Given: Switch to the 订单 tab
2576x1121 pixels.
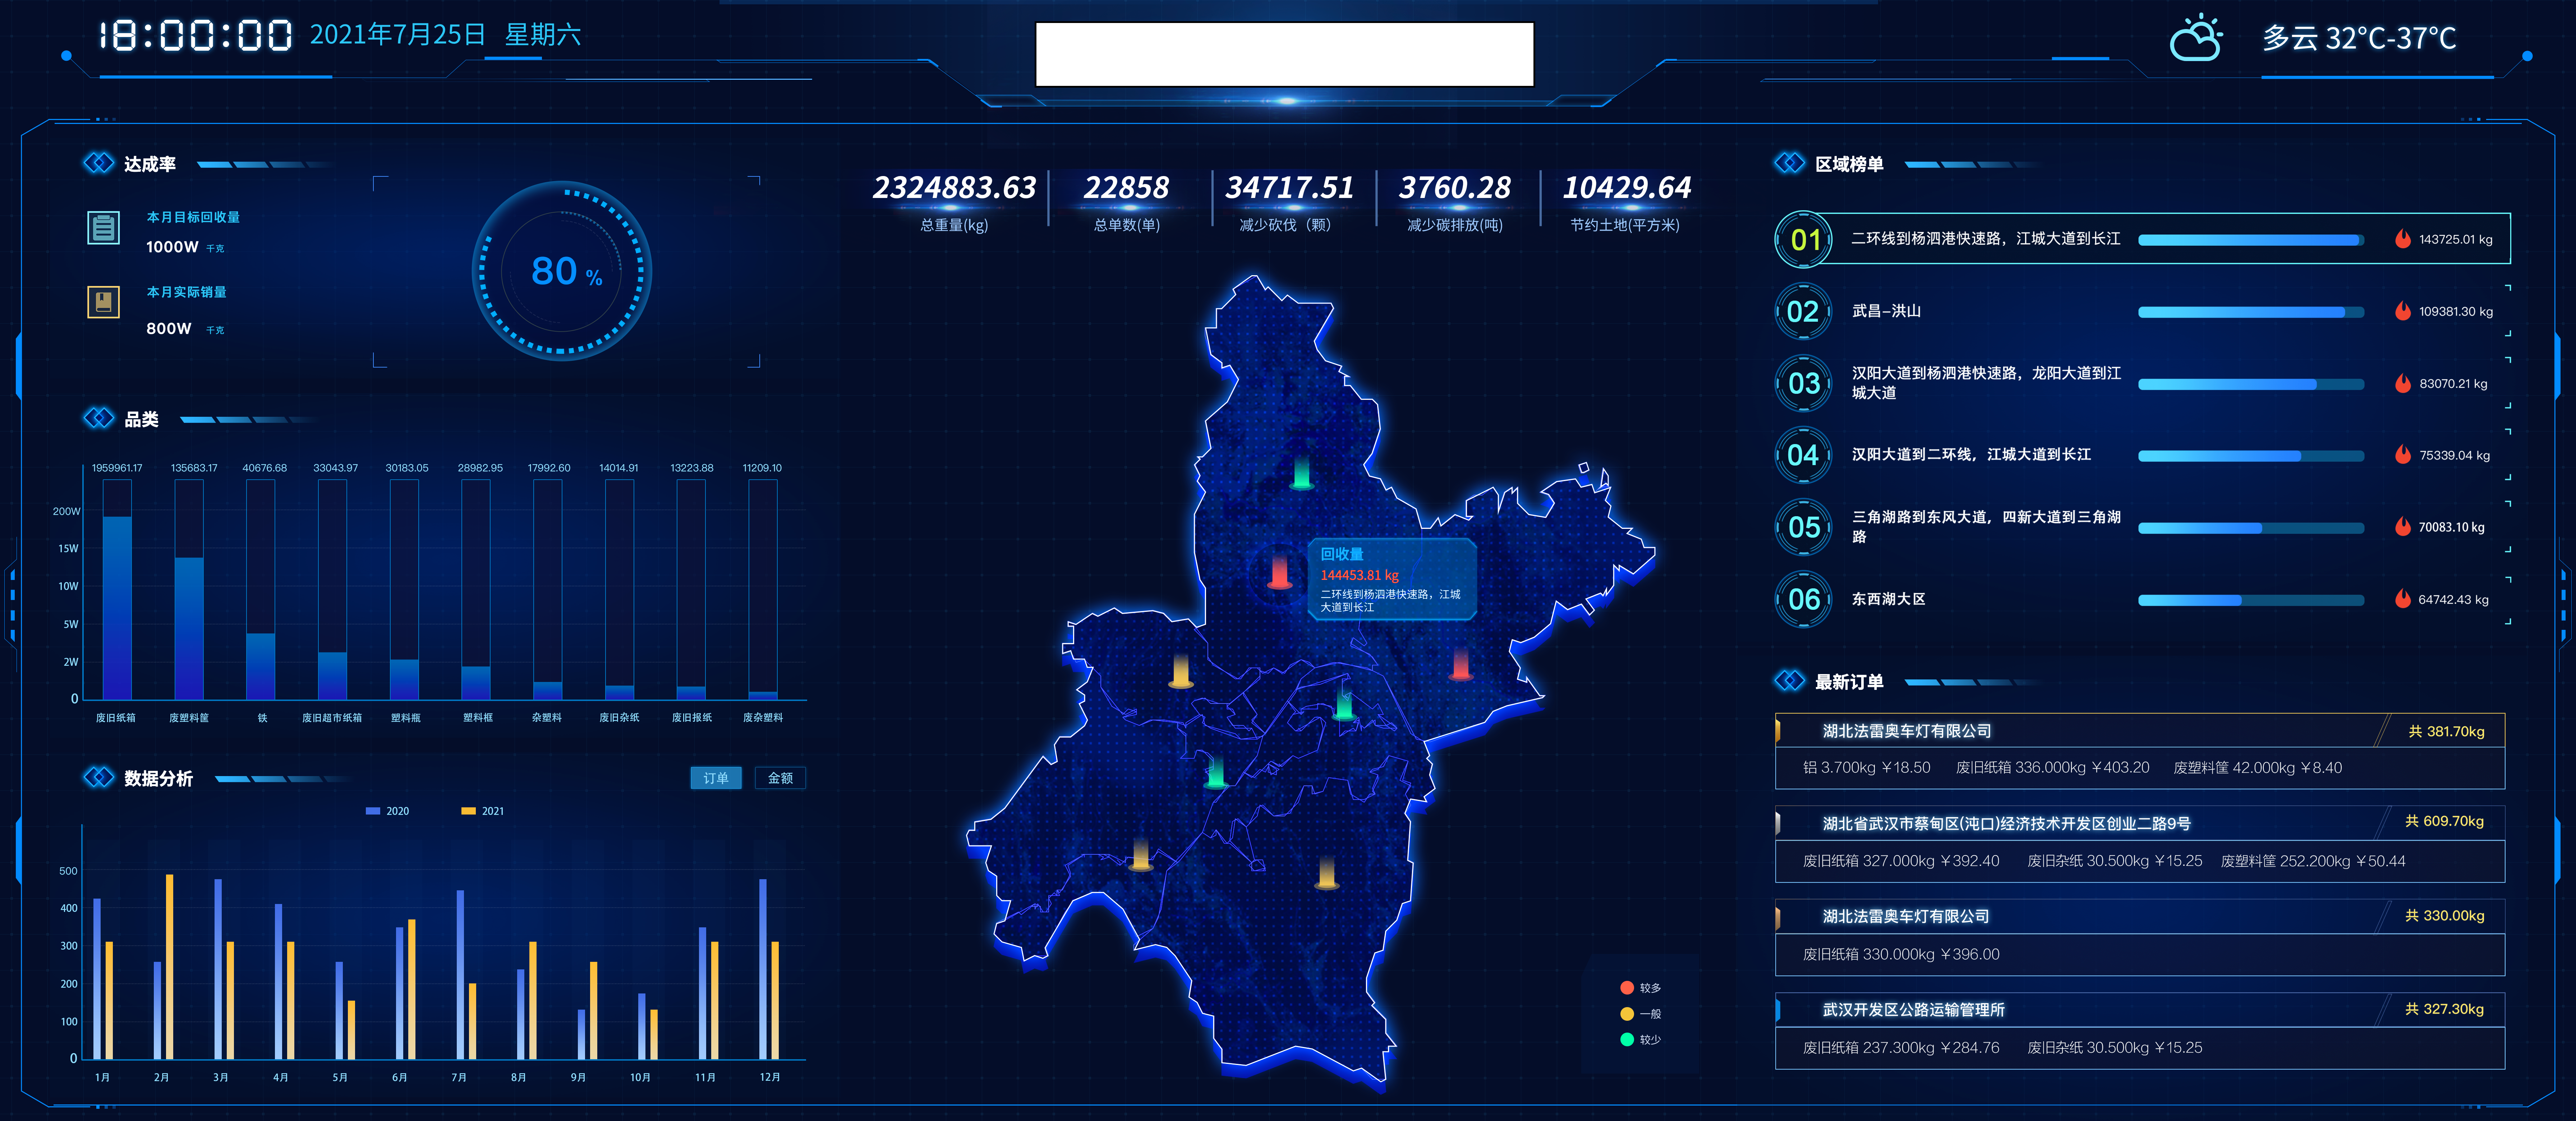Looking at the screenshot, I should pyautogui.click(x=716, y=778).
